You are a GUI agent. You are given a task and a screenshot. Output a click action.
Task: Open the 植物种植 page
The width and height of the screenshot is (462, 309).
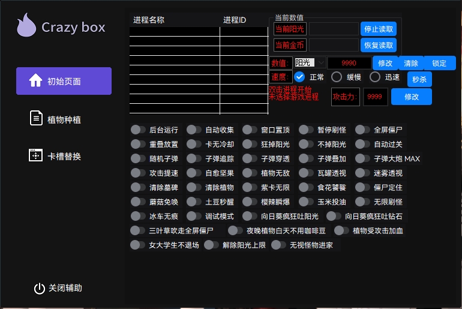click(x=64, y=119)
